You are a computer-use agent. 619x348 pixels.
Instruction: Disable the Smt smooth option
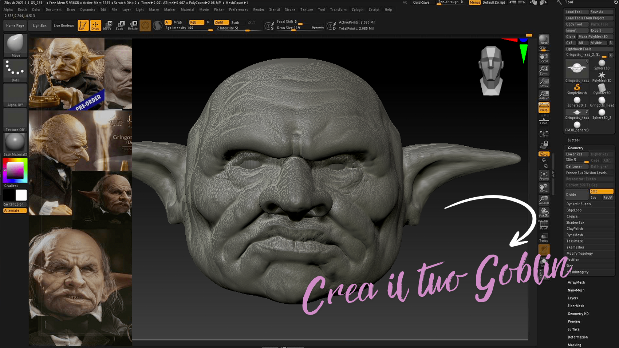[x=601, y=191]
